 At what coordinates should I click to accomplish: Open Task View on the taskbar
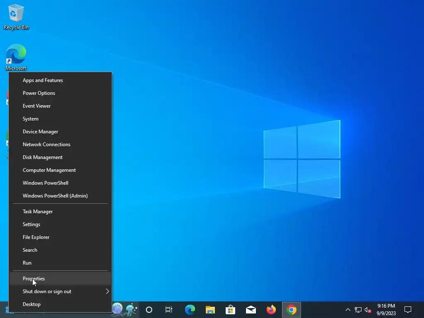tap(169, 310)
